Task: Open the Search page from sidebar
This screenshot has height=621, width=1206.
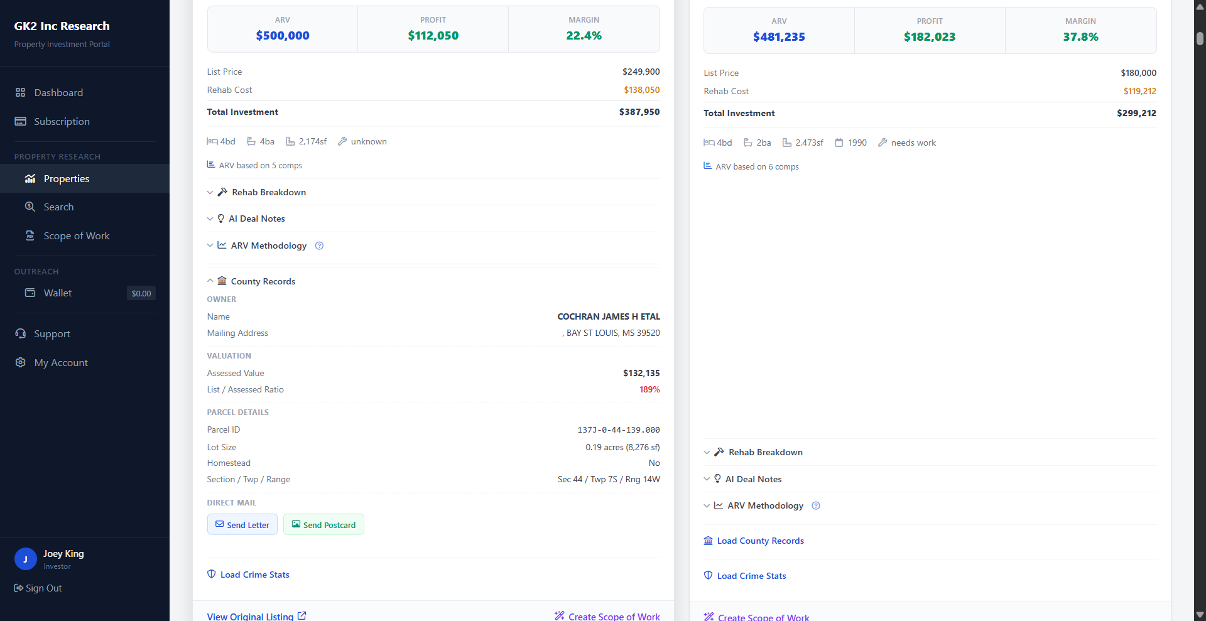Action: (x=58, y=207)
